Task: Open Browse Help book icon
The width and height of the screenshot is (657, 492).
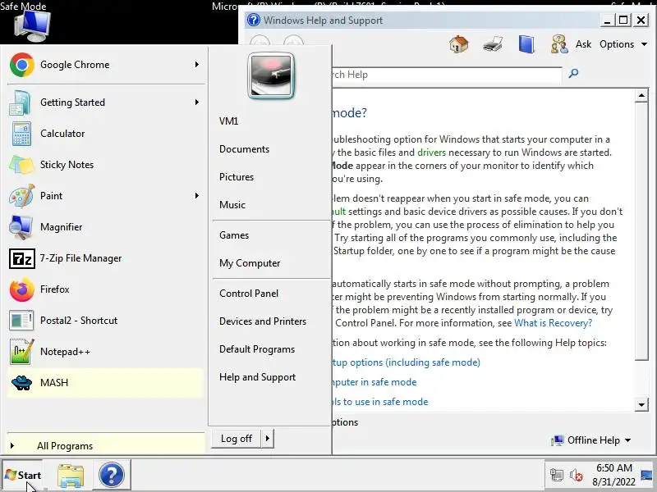Action: 526,44
